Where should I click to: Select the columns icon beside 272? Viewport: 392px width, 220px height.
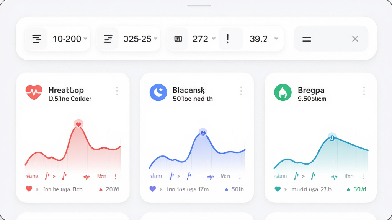click(x=178, y=39)
